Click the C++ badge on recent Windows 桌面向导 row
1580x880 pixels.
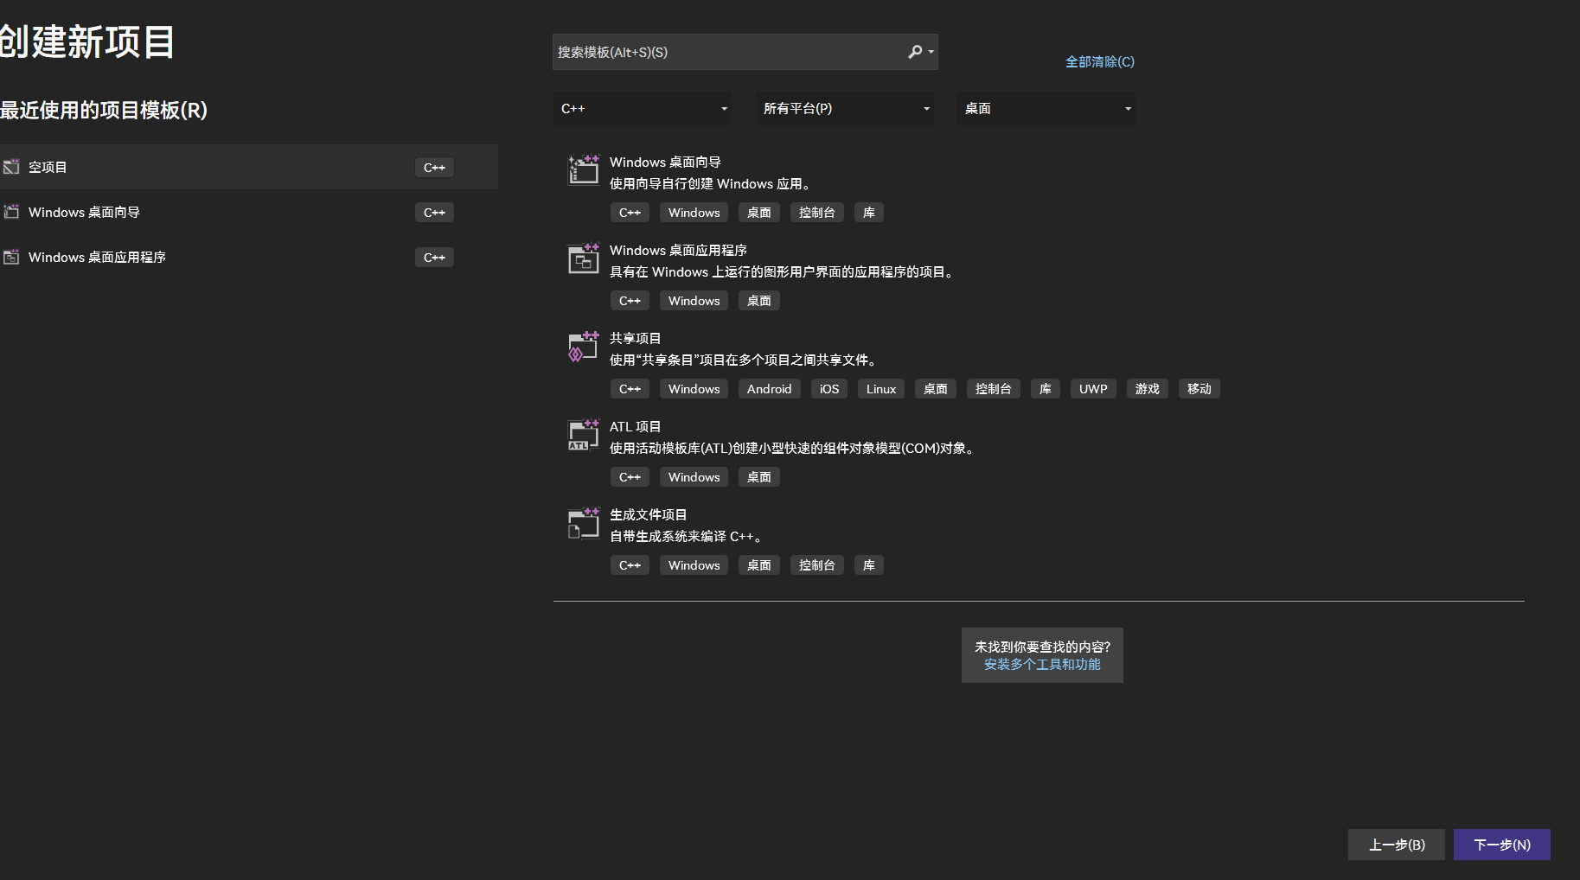tap(434, 212)
